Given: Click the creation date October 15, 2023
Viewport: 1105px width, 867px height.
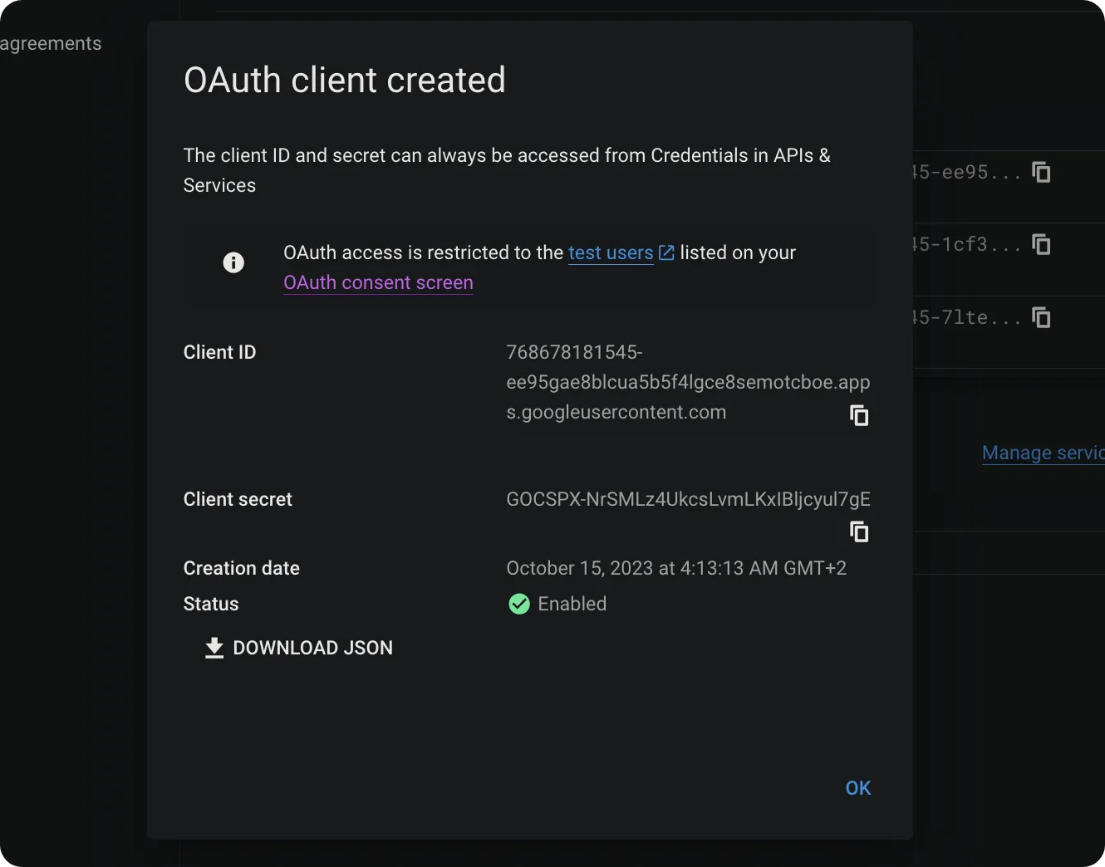Looking at the screenshot, I should click(676, 568).
